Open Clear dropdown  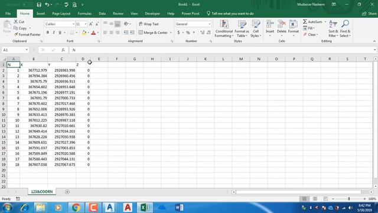tap(311, 34)
